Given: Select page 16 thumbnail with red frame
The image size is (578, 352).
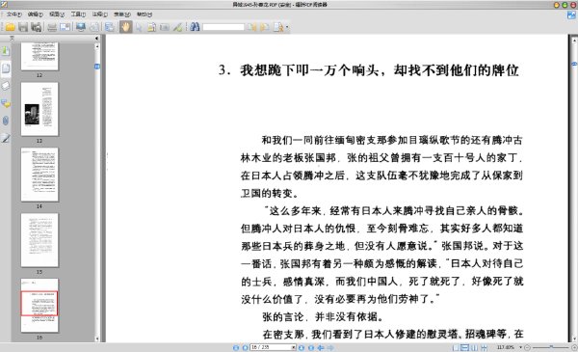Looking at the screenshot, I should 39,305.
